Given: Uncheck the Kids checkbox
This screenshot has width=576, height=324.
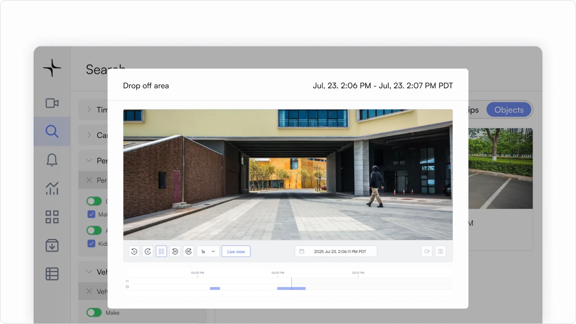Looking at the screenshot, I should click(x=91, y=243).
